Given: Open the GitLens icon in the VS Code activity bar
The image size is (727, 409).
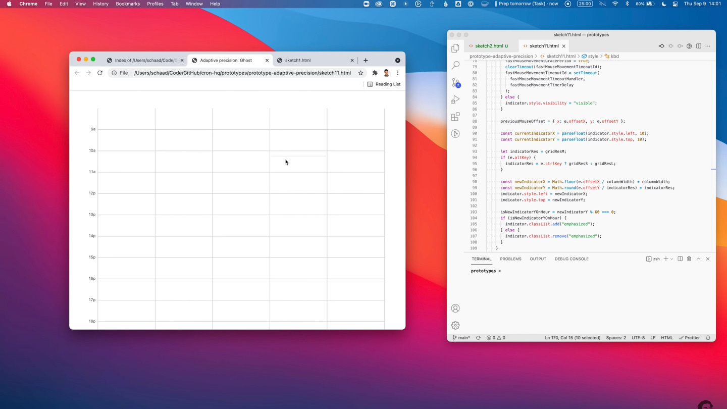Looking at the screenshot, I should (455, 134).
